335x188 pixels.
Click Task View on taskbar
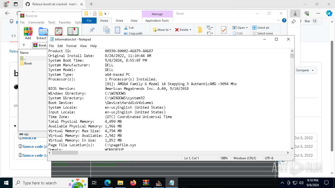(x=94, y=183)
